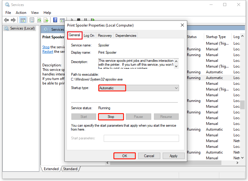Select Services (Local) tree node

click(x=20, y=28)
